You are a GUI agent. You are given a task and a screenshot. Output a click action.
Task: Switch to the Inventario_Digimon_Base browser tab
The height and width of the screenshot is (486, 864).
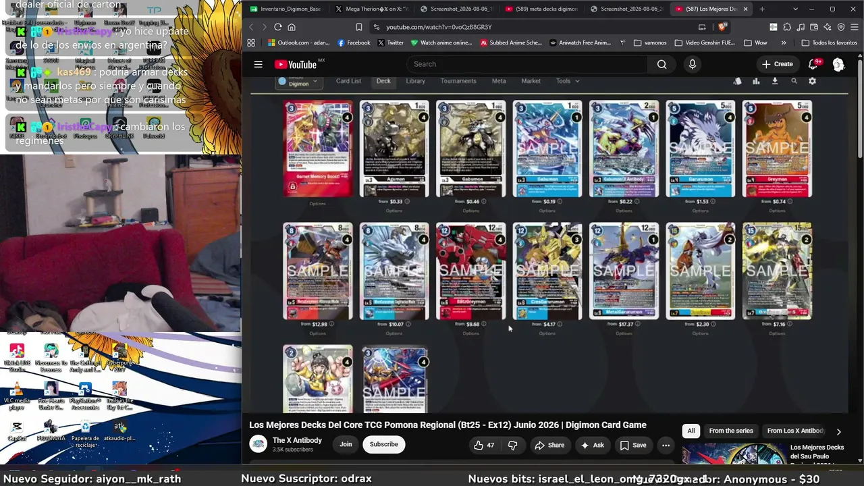[x=285, y=9]
